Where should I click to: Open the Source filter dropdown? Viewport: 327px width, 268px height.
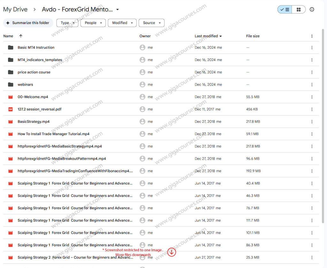pos(151,23)
